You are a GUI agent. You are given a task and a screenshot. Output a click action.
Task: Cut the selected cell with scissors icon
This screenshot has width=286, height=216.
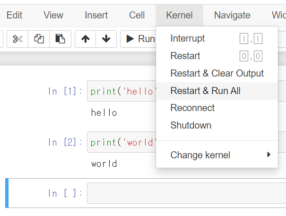point(17,39)
